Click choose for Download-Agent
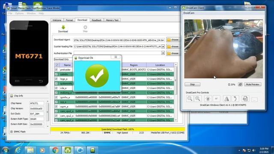Viewport: 274px width, 154px height. 173,40
